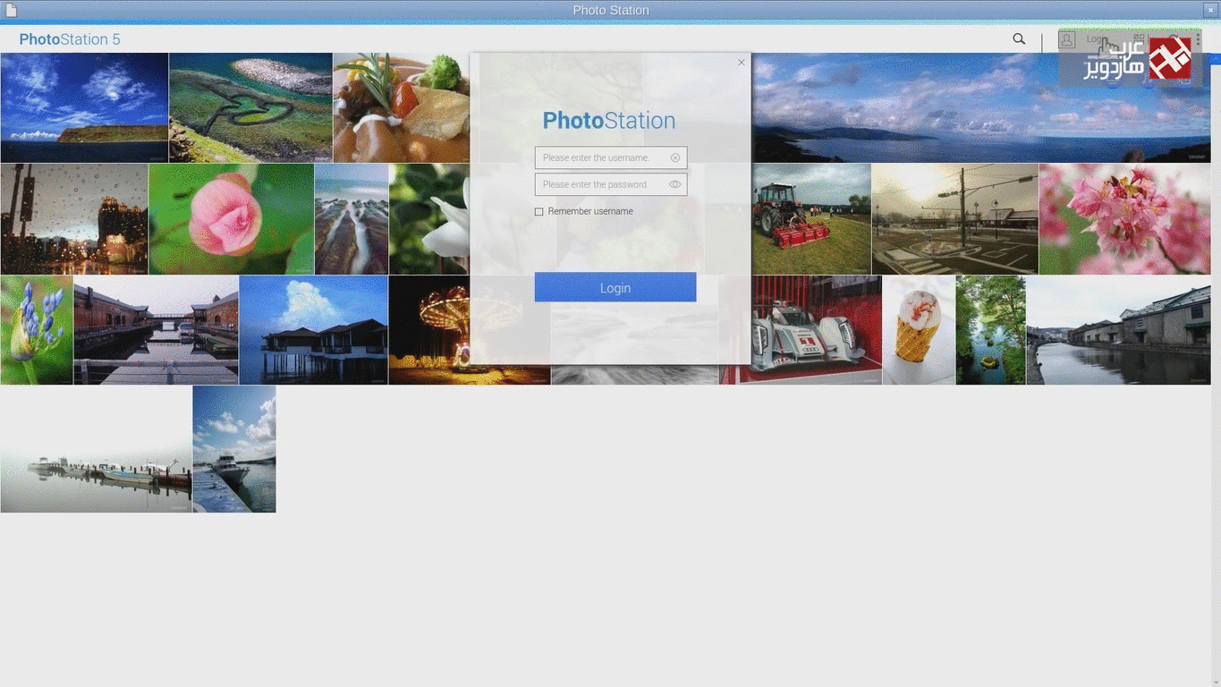Close the Photo Station window
The image size is (1221, 687).
click(x=1210, y=10)
